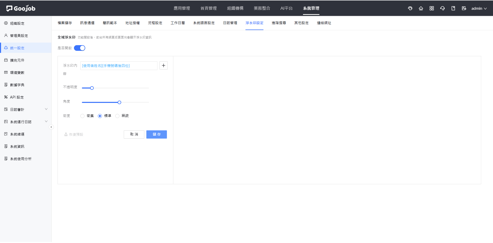The image size is (493, 243).
Task: Switch to the 簡訊範本 tab
Action: pos(110,23)
